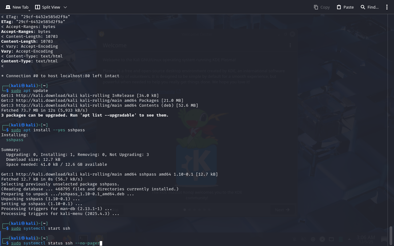
Task: Click the Paste clipboard icon
Action: (x=339, y=7)
